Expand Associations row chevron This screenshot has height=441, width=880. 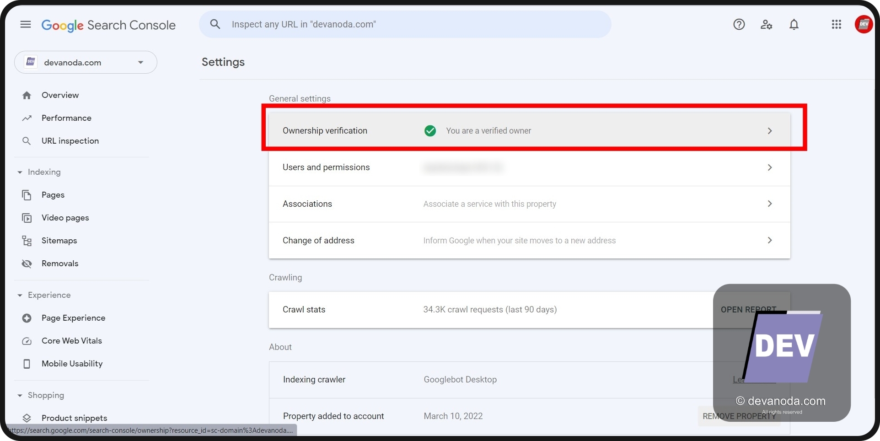click(770, 204)
